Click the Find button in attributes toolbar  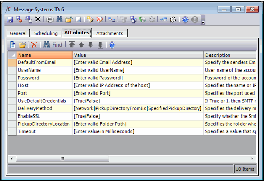pos(53,45)
